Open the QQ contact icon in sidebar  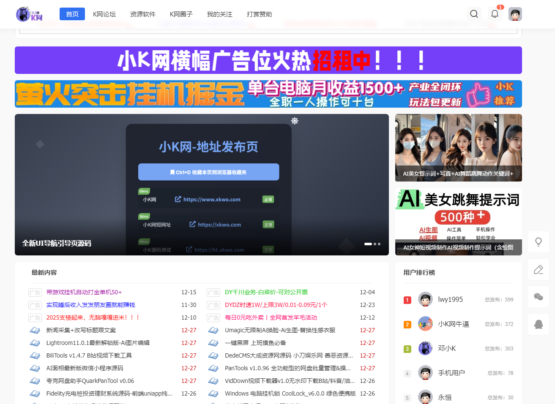point(538,324)
